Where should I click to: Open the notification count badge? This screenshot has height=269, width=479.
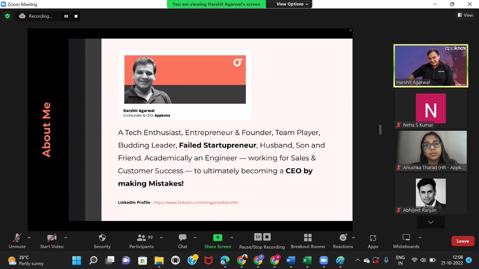click(x=469, y=260)
